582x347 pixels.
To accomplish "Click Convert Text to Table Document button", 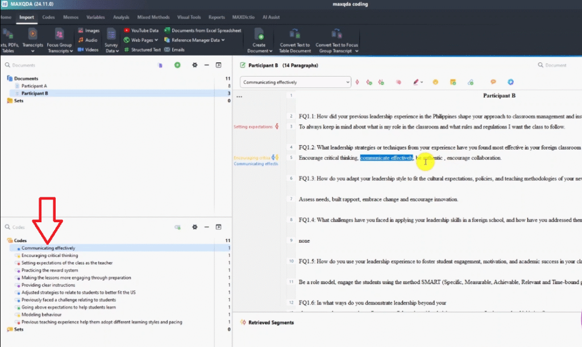I will click(x=295, y=40).
